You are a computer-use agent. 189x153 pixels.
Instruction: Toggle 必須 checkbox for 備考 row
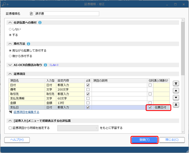coord(88,90)
